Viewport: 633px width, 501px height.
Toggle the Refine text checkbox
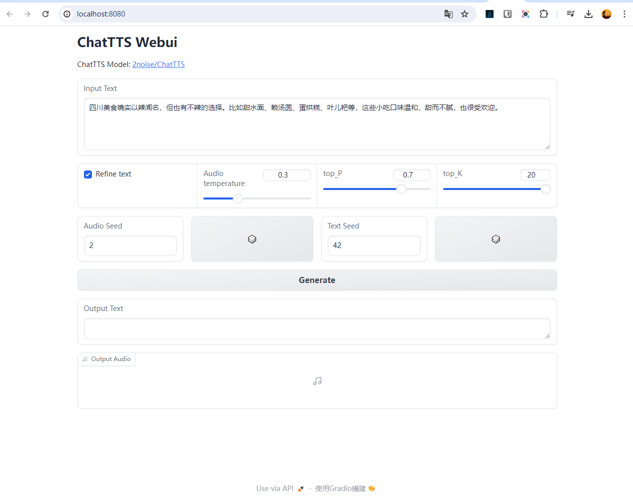(88, 174)
